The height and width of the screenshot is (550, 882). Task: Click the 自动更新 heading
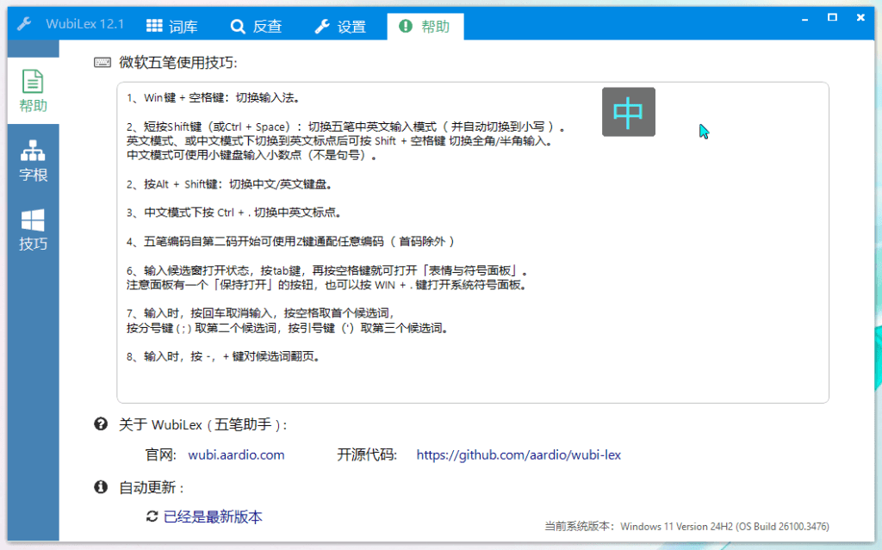(151, 487)
